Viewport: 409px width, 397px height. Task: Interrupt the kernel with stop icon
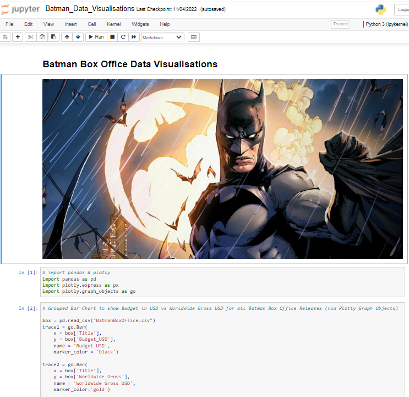click(112, 37)
